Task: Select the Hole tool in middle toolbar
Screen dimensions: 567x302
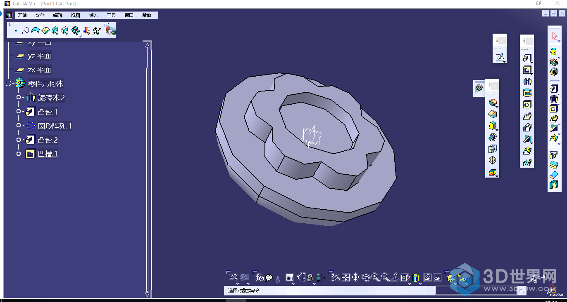Action: click(x=527, y=105)
